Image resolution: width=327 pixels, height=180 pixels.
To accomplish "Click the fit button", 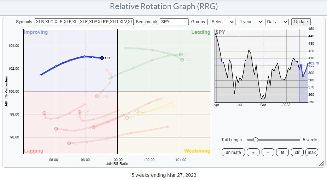I will click(x=282, y=152).
